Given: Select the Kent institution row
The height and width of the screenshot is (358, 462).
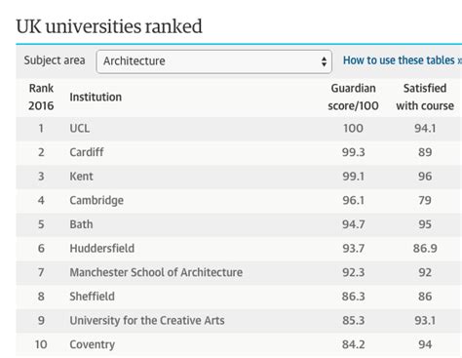Looking at the screenshot, I should [x=239, y=177].
